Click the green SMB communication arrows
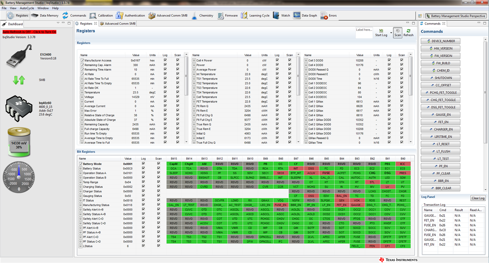 [x=19, y=80]
